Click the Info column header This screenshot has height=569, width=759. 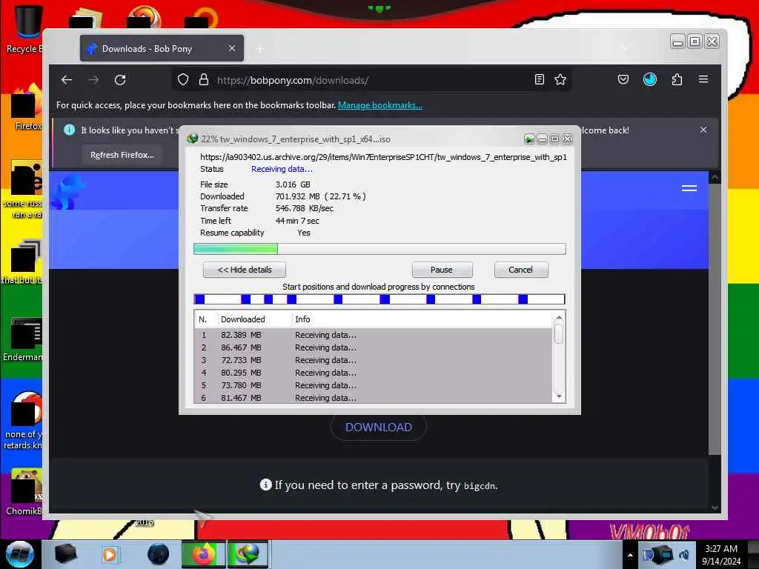[x=421, y=319]
